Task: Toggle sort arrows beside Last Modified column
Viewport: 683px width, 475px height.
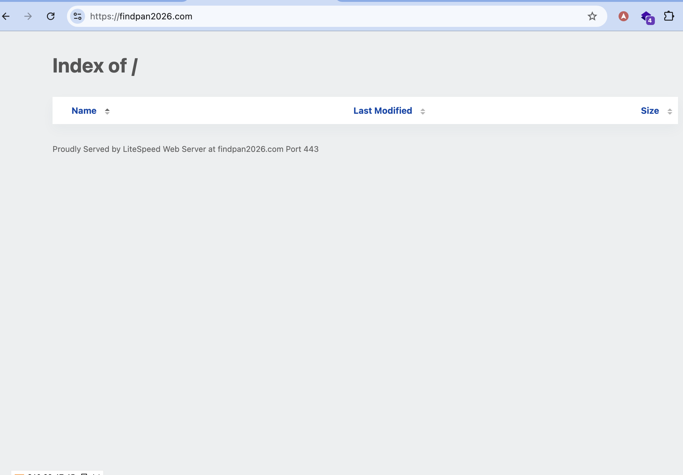Action: 422,111
